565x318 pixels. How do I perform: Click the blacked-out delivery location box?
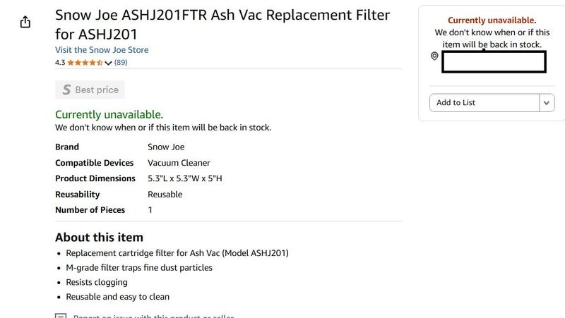point(494,62)
